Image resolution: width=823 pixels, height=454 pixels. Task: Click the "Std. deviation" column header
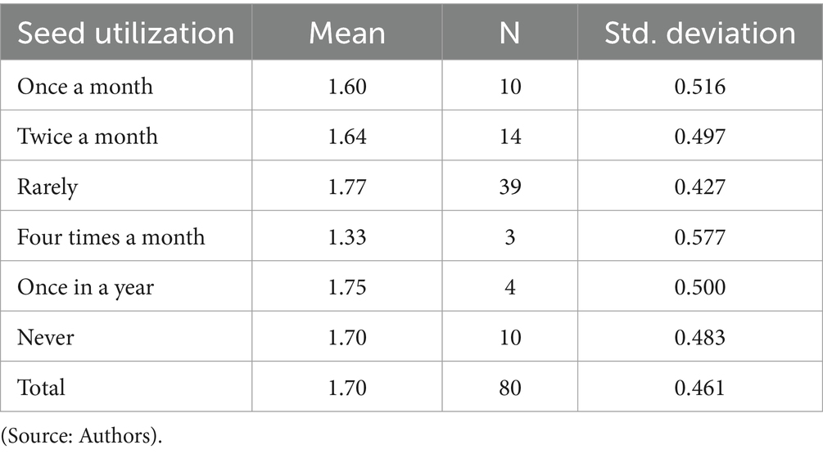pos(699,33)
